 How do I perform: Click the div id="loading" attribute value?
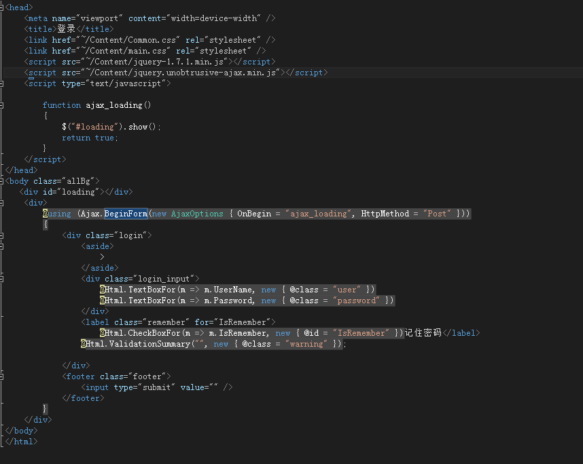pyautogui.click(x=78, y=192)
